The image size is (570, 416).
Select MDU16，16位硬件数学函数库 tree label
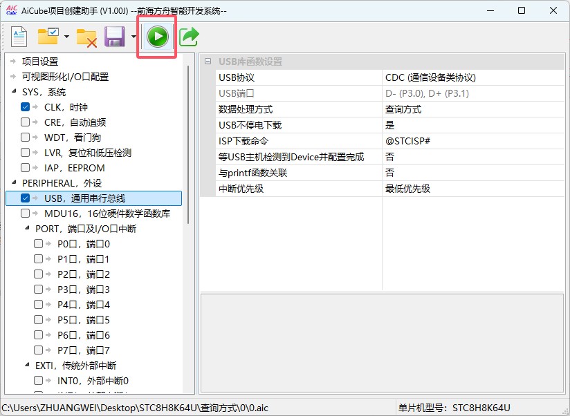[107, 214]
